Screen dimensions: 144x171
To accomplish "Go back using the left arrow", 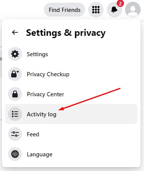I will coord(15,32).
